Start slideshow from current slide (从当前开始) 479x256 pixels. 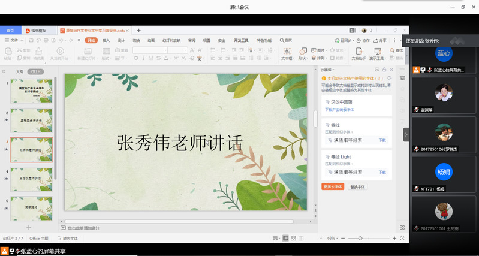(59, 52)
